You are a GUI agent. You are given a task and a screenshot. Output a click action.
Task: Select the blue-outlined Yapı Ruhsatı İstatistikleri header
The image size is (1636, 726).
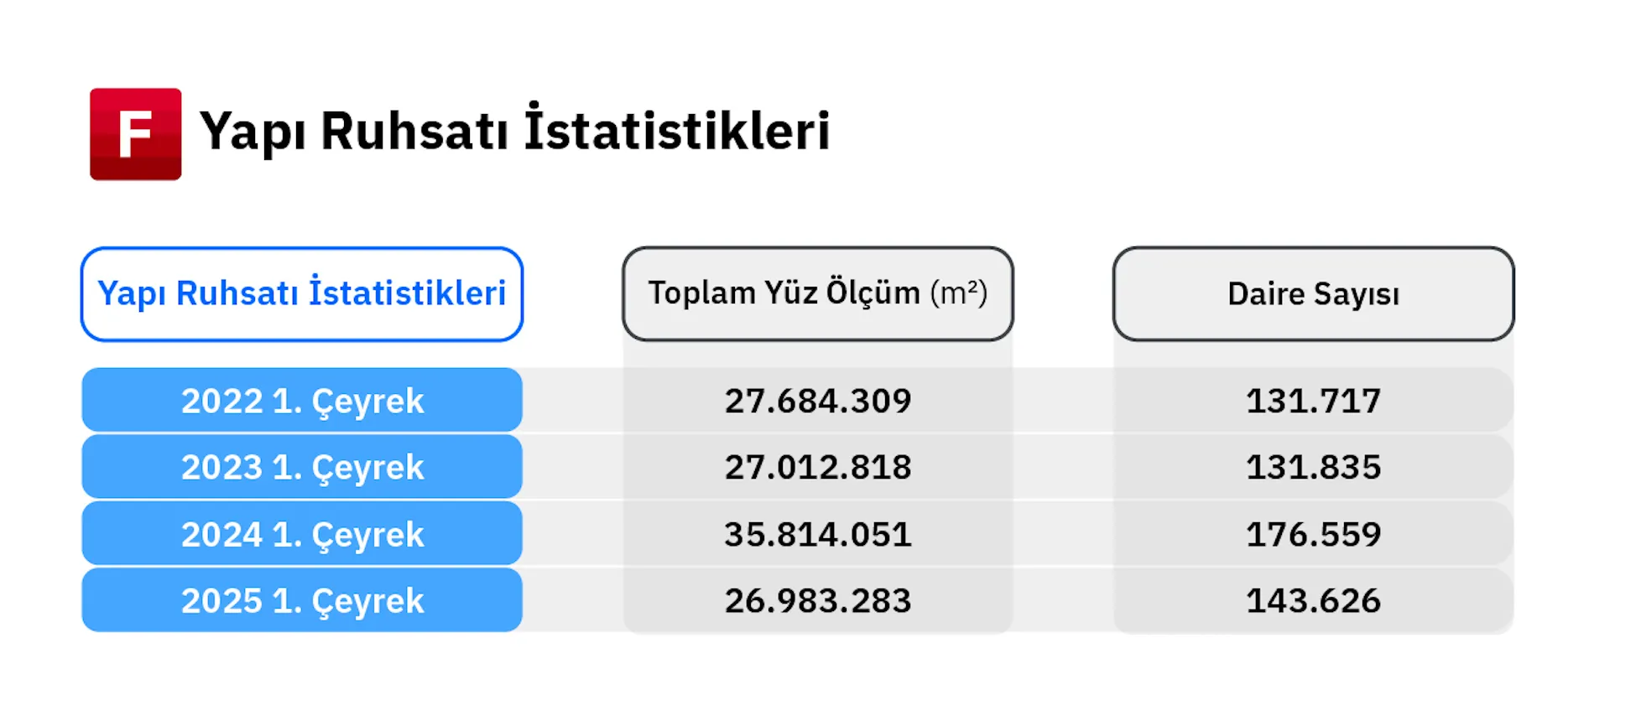(x=302, y=294)
